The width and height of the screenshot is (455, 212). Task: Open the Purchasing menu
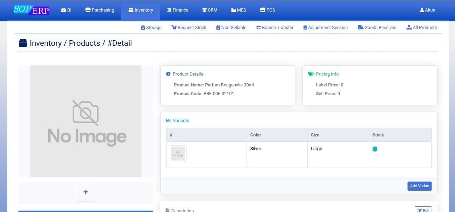tap(100, 10)
